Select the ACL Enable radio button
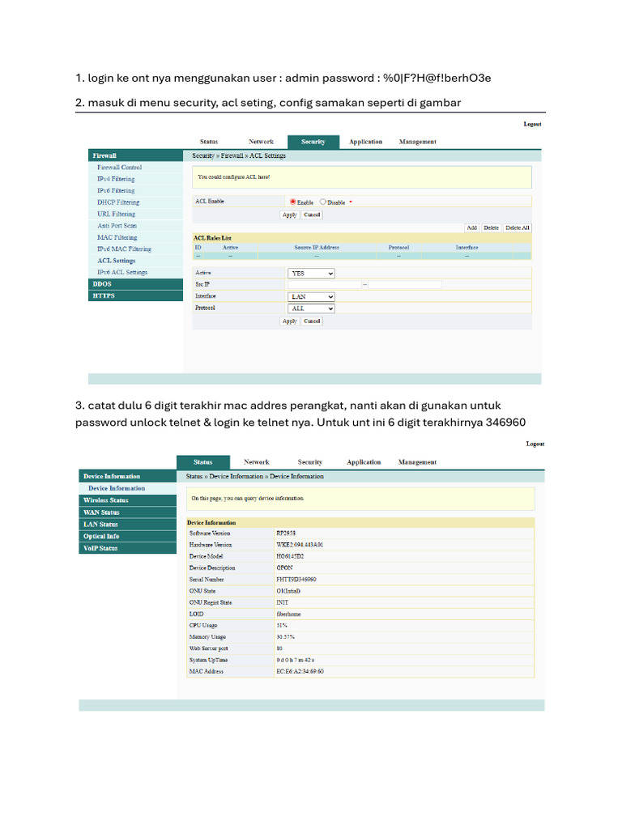This screenshot has height=829, width=622. [x=292, y=202]
